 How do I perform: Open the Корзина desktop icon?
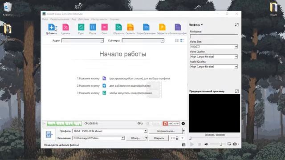pyautogui.click(x=8, y=9)
